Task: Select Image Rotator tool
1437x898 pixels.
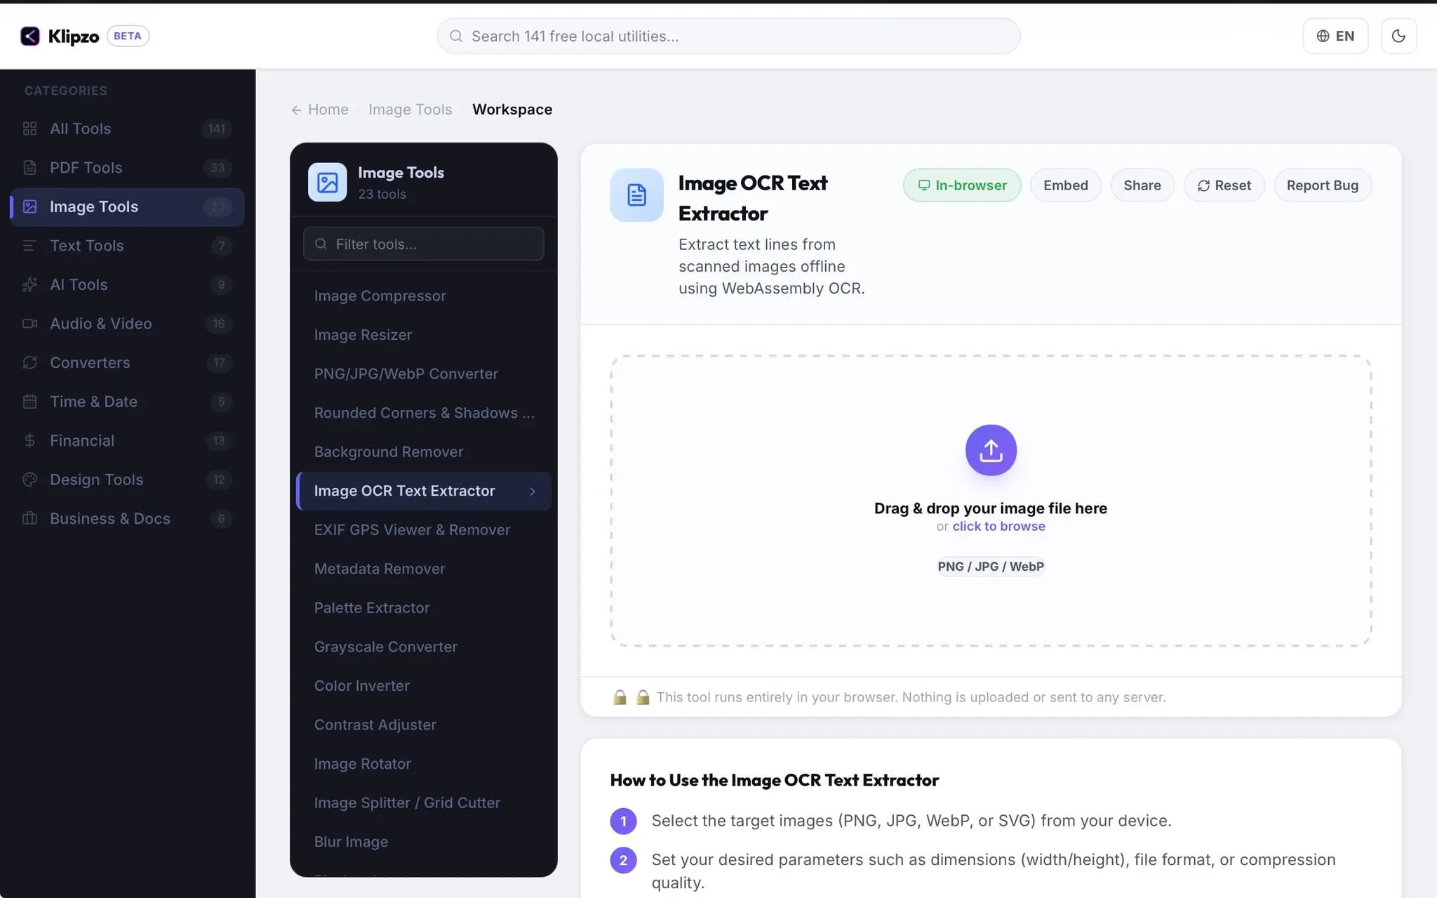Action: pyautogui.click(x=423, y=763)
